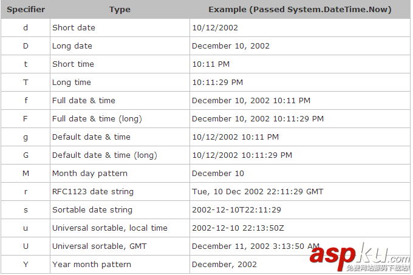Select the Short date type cell
413x275 pixels.
coord(73,28)
